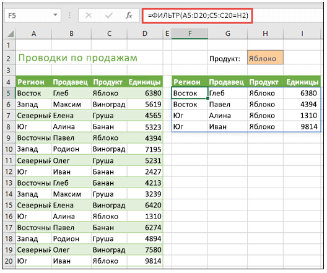Select row 12 header

point(9,171)
